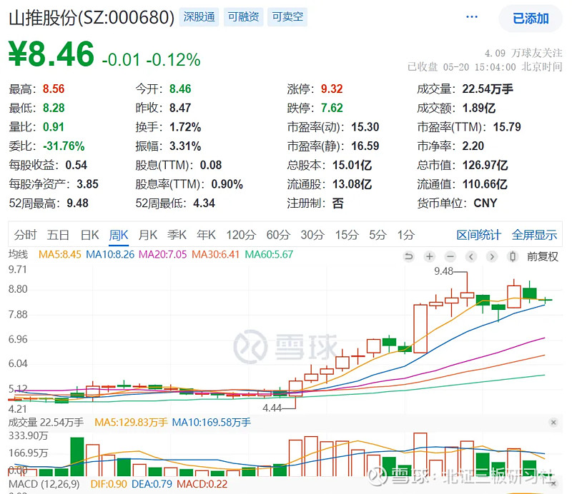Click the 4.44 low price marker
The height and width of the screenshot is (494, 572).
(272, 408)
